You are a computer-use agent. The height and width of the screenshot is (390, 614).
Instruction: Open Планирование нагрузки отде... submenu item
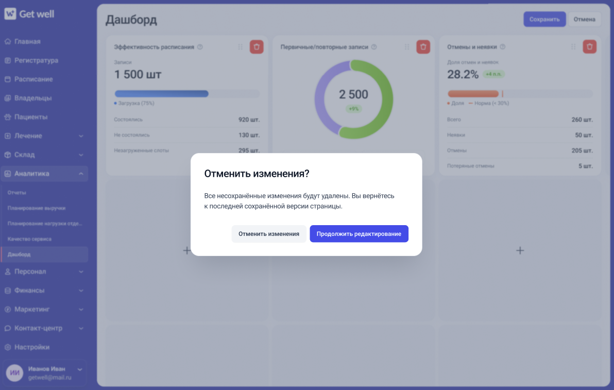click(x=44, y=224)
